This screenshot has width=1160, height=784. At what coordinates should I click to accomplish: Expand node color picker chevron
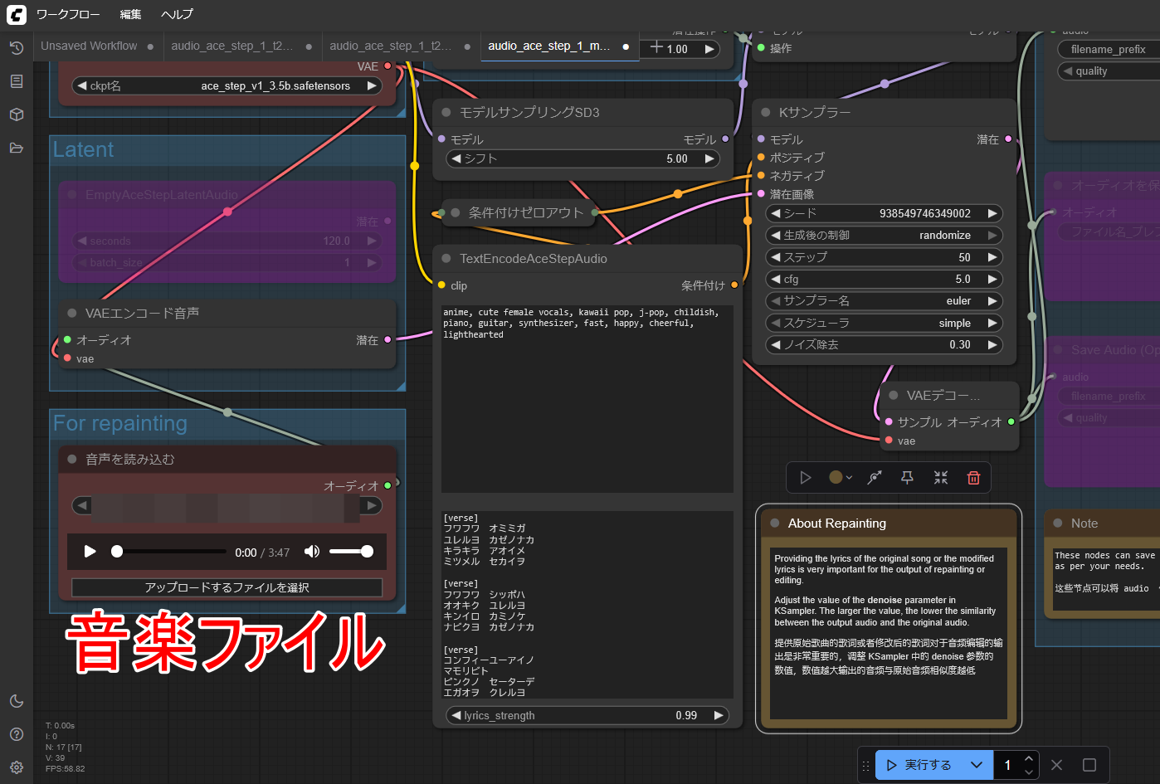click(849, 478)
